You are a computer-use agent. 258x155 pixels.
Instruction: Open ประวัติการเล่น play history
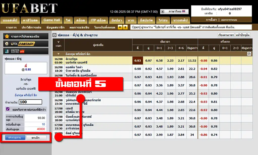click(31, 27)
